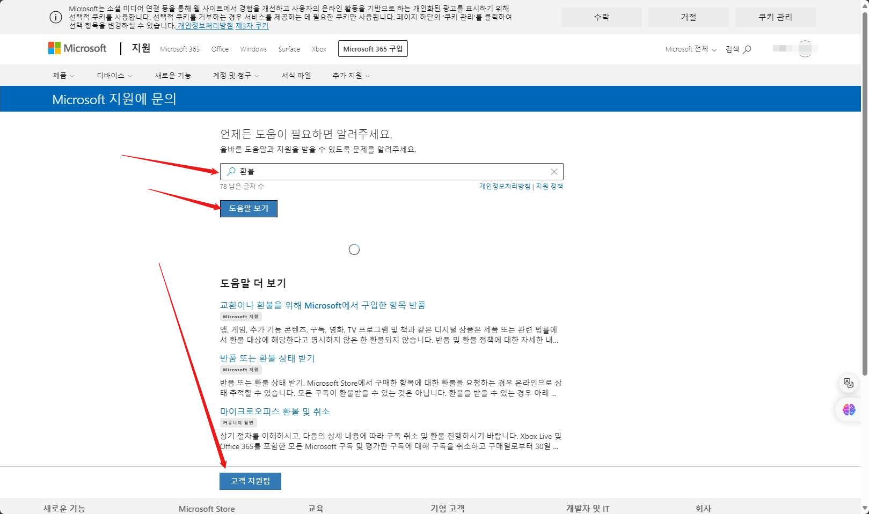
Task: Expand the 제품 dropdown menu
Action: click(63, 76)
